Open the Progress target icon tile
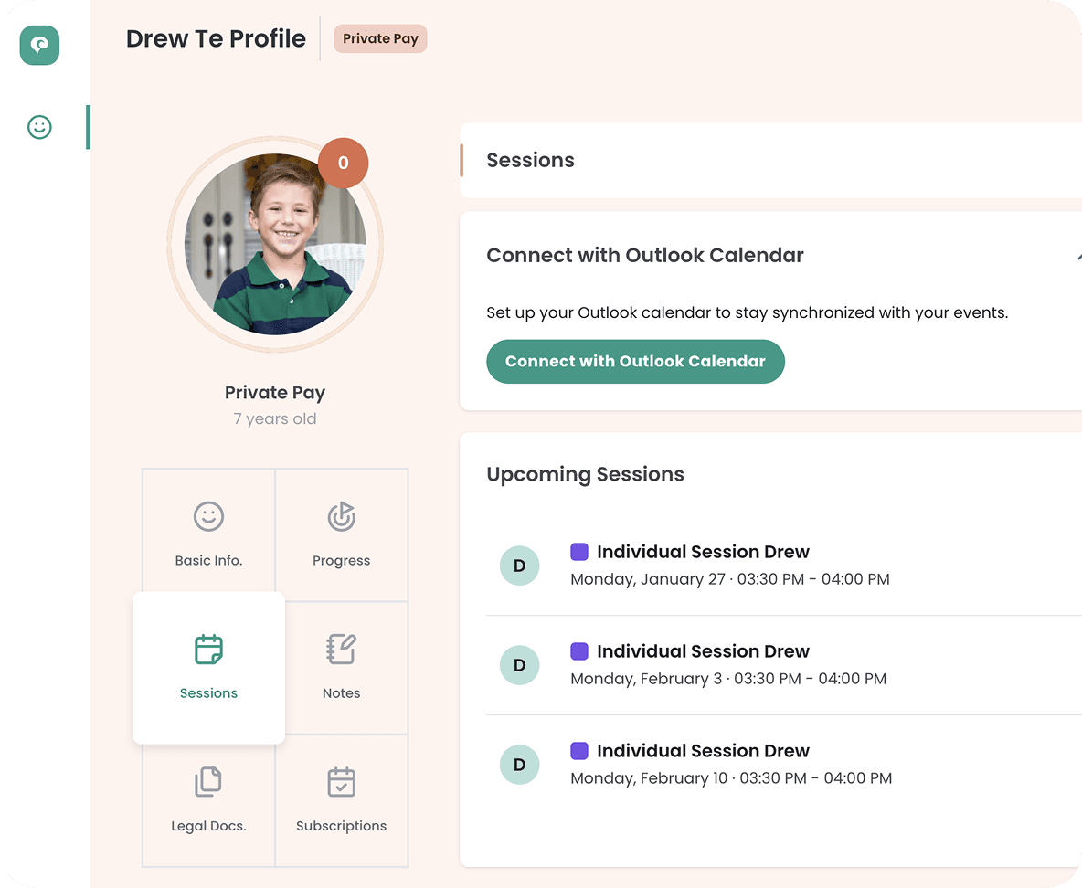 click(x=341, y=534)
